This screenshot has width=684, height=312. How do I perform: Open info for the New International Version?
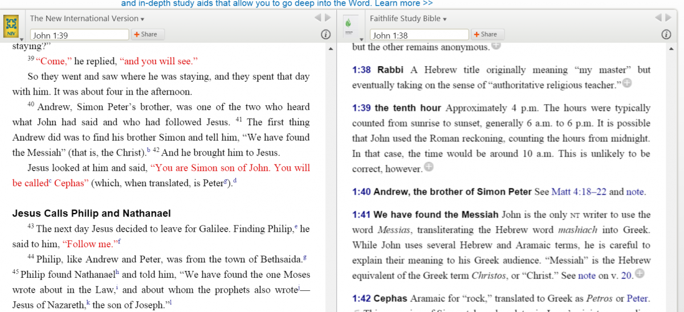[325, 35]
